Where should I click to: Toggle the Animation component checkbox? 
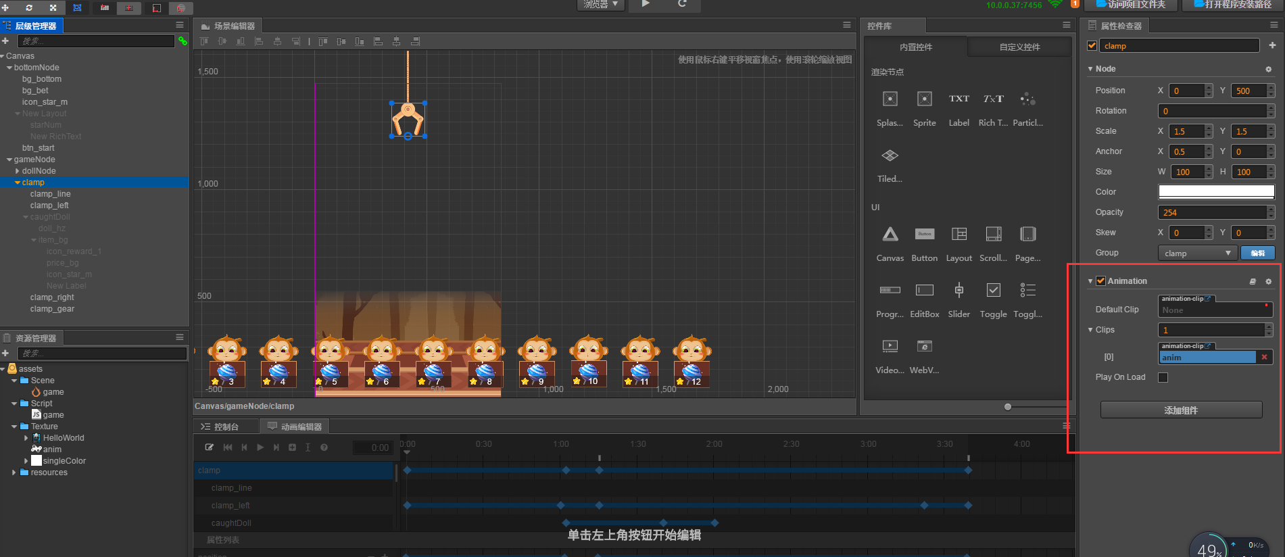pyautogui.click(x=1100, y=281)
